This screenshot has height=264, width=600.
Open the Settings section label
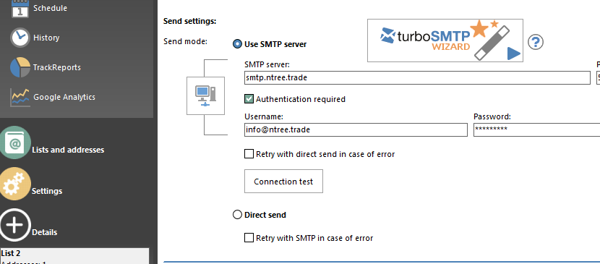pos(47,191)
